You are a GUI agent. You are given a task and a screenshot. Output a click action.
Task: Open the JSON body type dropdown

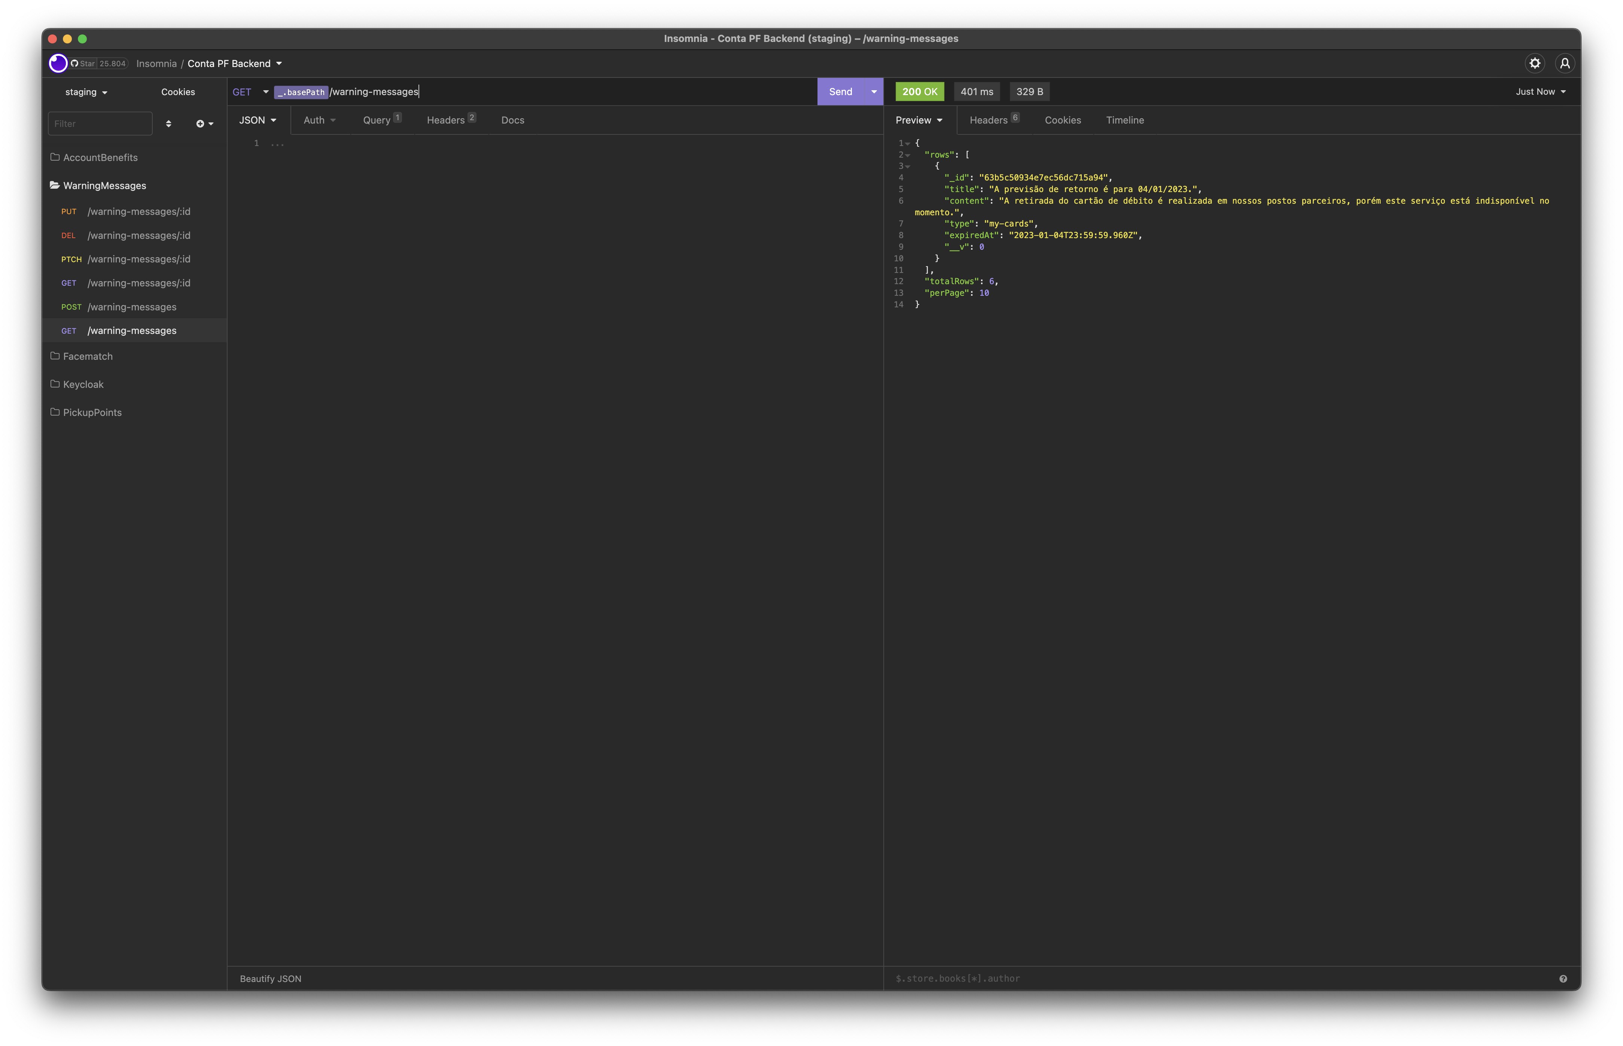click(x=258, y=120)
